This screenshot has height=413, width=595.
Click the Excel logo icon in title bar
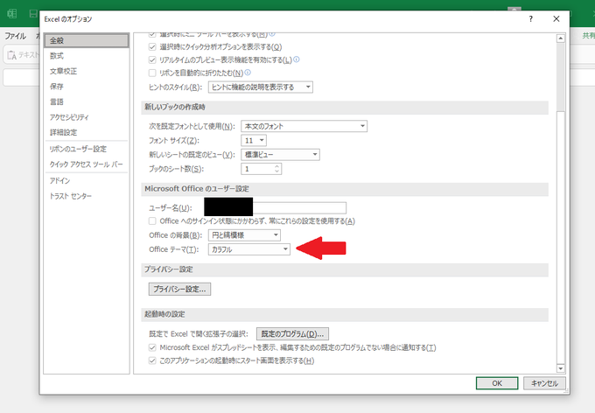point(12,14)
